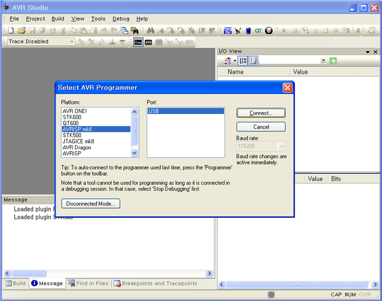
Task: Click the I/O View colored arrows icon
Action: point(227,61)
